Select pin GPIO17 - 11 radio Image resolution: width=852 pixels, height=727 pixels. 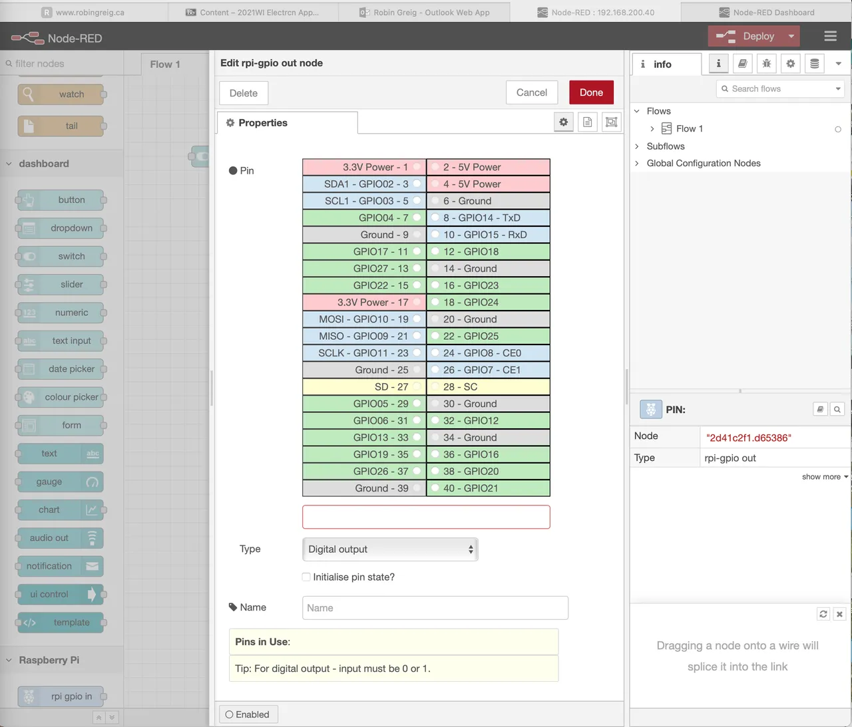click(417, 251)
